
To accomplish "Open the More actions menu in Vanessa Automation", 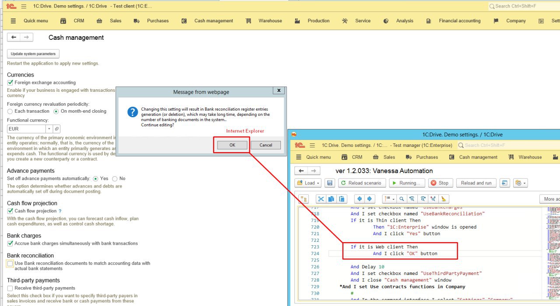I will (550, 199).
